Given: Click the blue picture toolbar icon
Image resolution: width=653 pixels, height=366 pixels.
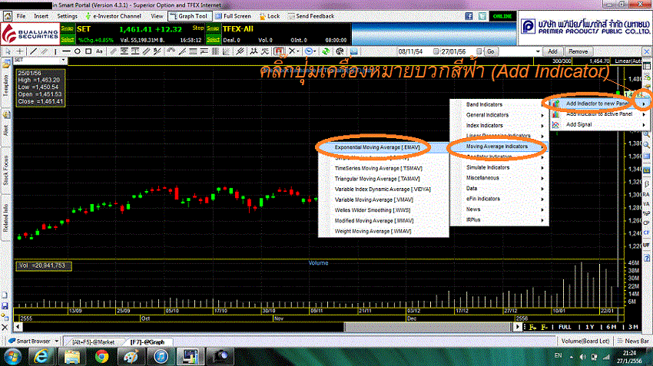Looking at the screenshot, I should point(353,51).
